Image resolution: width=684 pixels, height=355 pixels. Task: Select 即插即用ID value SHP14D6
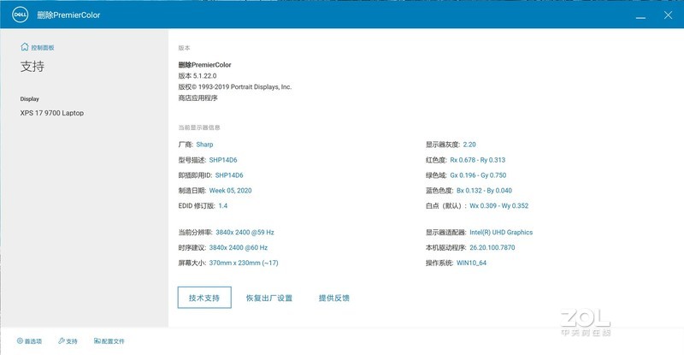(x=229, y=175)
